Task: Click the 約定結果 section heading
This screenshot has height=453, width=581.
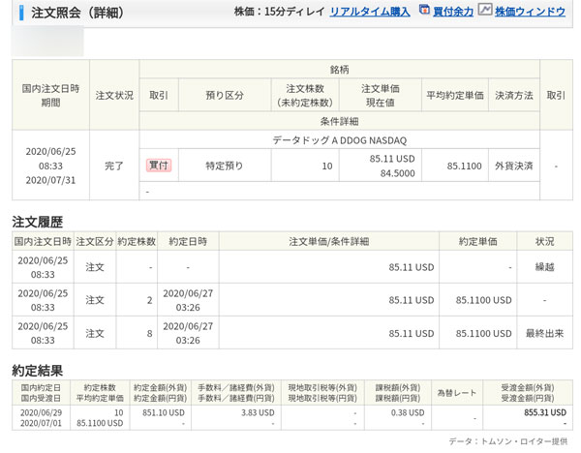Action: 38,369
